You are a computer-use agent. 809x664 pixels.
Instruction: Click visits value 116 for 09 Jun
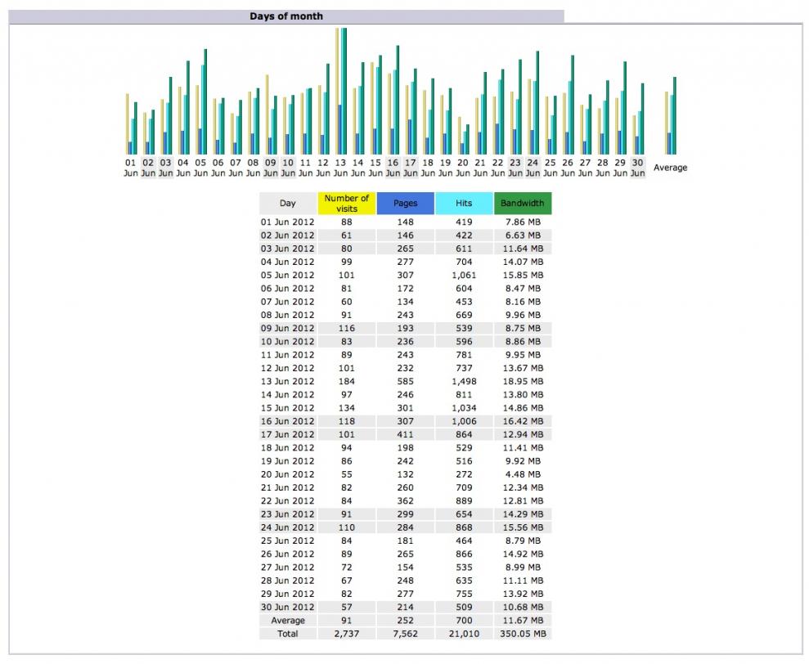pos(346,328)
